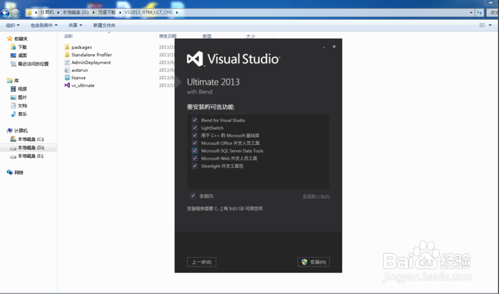Viewport: 499px width, 294px height.
Task: Uncheck the LightSwitch feature
Action: (195, 128)
